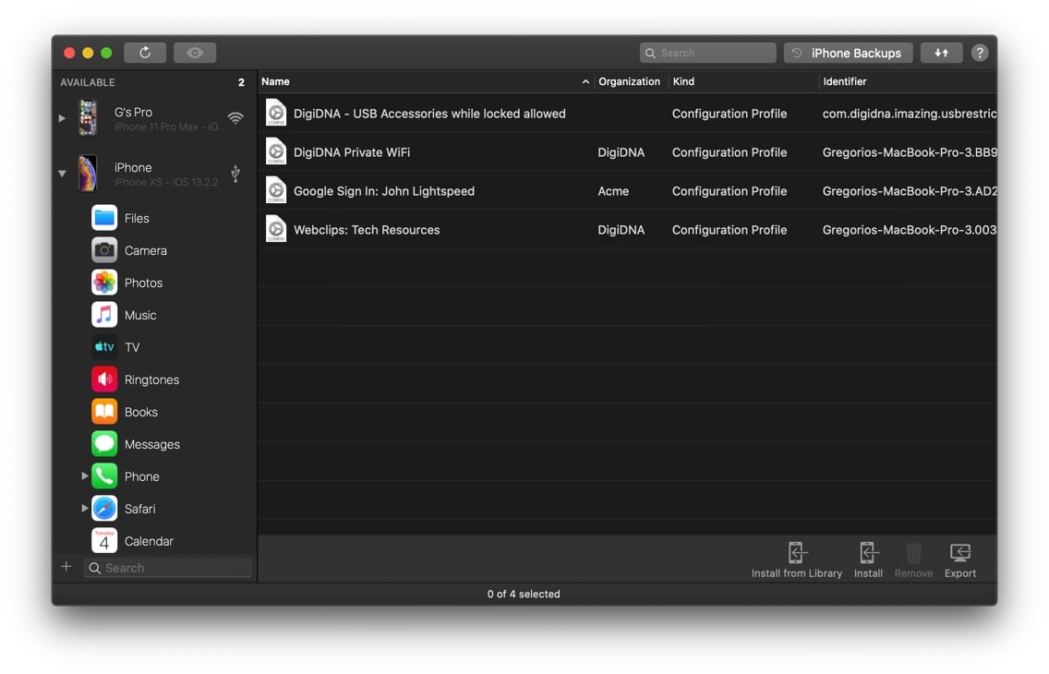
Task: Select Google Sign In John Lightspeed row
Action: coord(628,190)
